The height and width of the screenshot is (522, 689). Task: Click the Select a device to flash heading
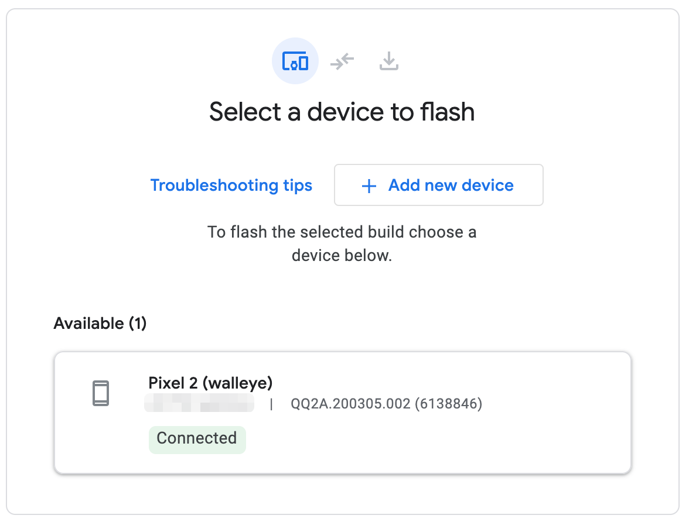coord(343,111)
